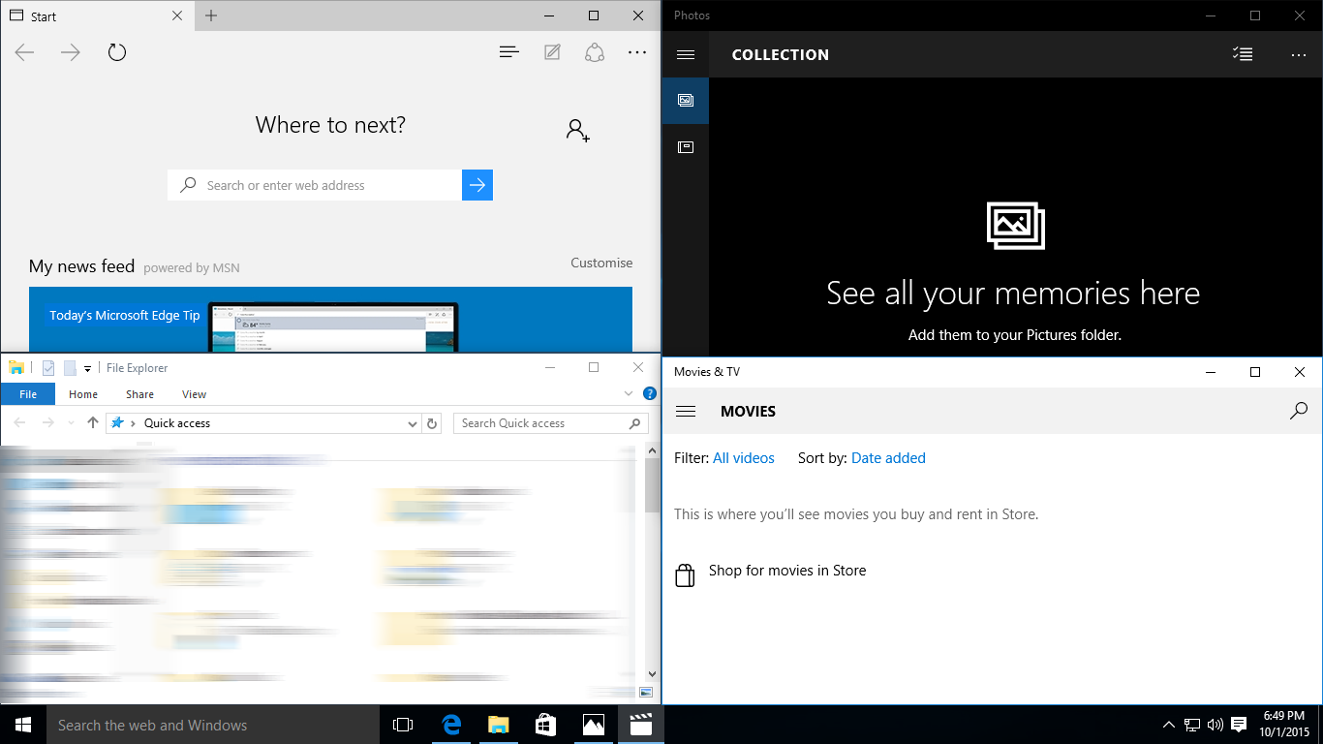This screenshot has height=744, width=1323.
Task: Open the Home ribbon tab
Action: tap(83, 394)
